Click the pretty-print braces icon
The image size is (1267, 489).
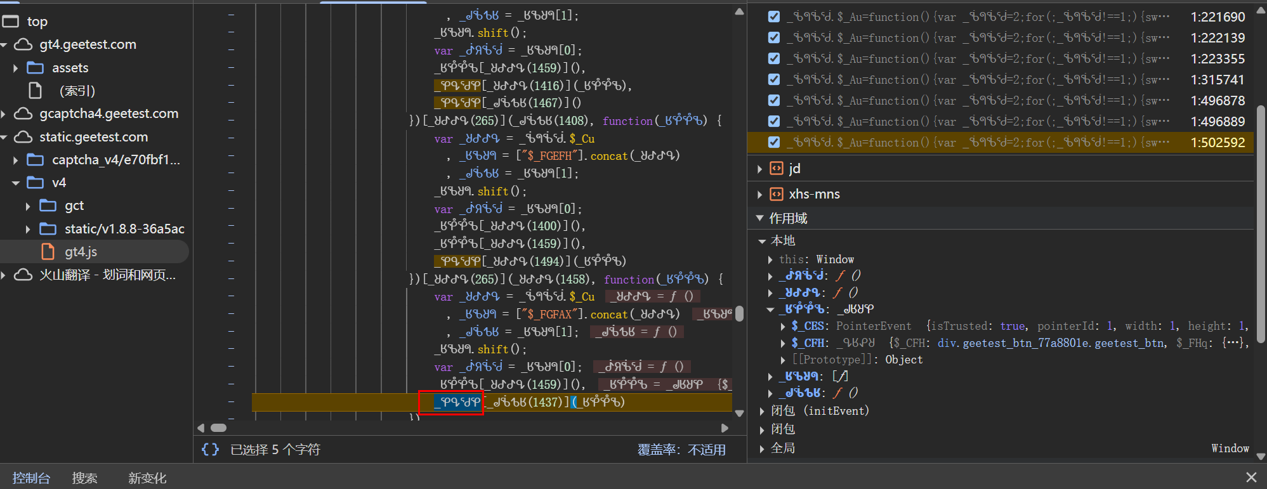pos(210,449)
